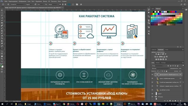
Task: Select the topmost text layer thumbnail
Action: click(157, 74)
